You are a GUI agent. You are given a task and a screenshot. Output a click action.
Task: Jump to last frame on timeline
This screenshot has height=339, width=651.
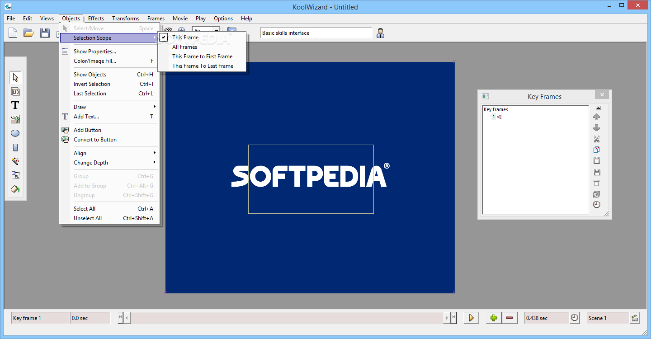[453, 318]
